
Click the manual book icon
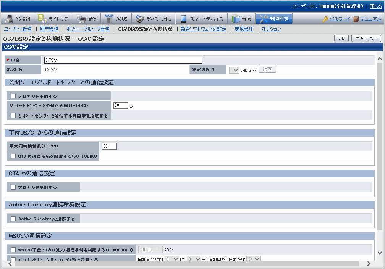[x=356, y=19]
